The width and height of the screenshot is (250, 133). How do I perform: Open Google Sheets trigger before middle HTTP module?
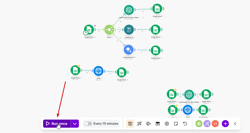pyautogui.click(x=75, y=70)
